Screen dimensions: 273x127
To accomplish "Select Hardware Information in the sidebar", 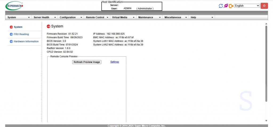I will pos(26,41).
